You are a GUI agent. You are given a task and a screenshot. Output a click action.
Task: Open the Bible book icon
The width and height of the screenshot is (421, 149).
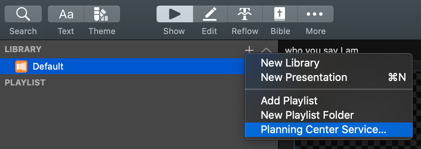point(280,14)
